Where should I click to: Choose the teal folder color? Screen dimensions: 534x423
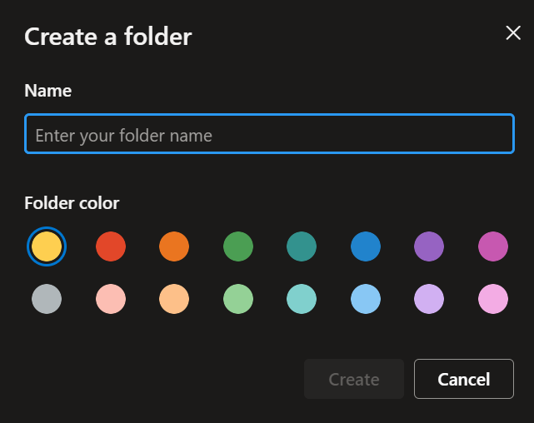(302, 246)
